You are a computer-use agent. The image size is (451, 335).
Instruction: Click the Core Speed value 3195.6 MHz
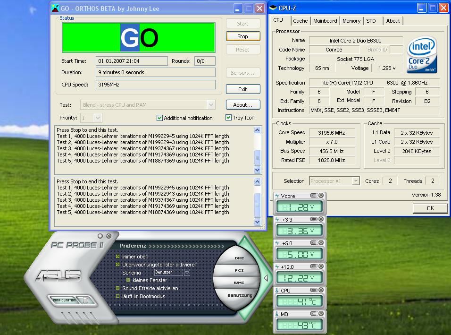(332, 132)
